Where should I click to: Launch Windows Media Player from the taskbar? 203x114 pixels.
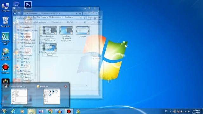coord(22,111)
